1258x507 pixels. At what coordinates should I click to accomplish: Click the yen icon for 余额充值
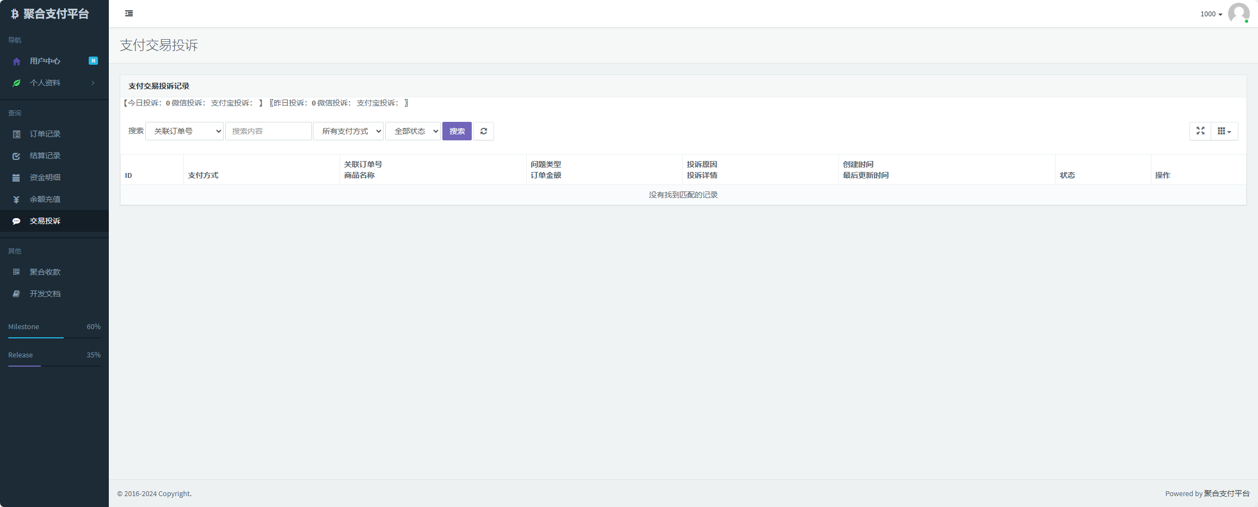click(x=16, y=200)
